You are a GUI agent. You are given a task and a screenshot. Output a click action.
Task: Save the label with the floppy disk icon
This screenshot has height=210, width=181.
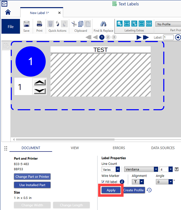click(x=26, y=24)
